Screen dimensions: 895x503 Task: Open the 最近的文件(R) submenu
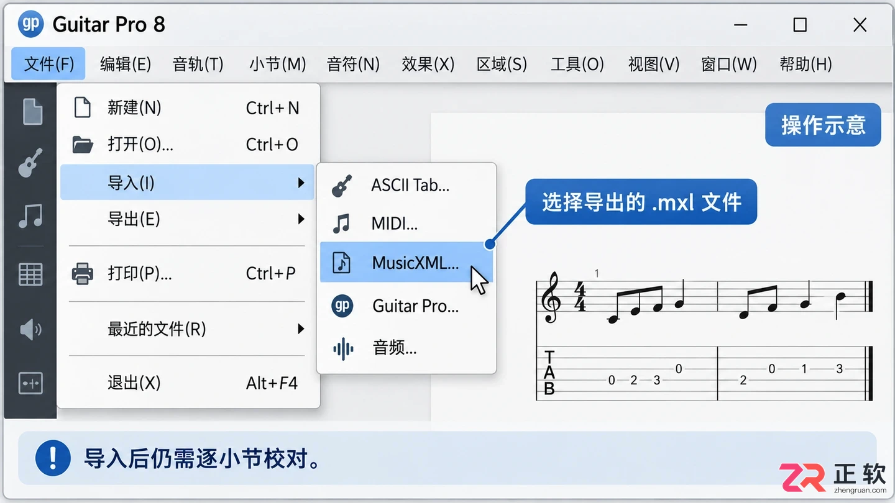point(188,329)
